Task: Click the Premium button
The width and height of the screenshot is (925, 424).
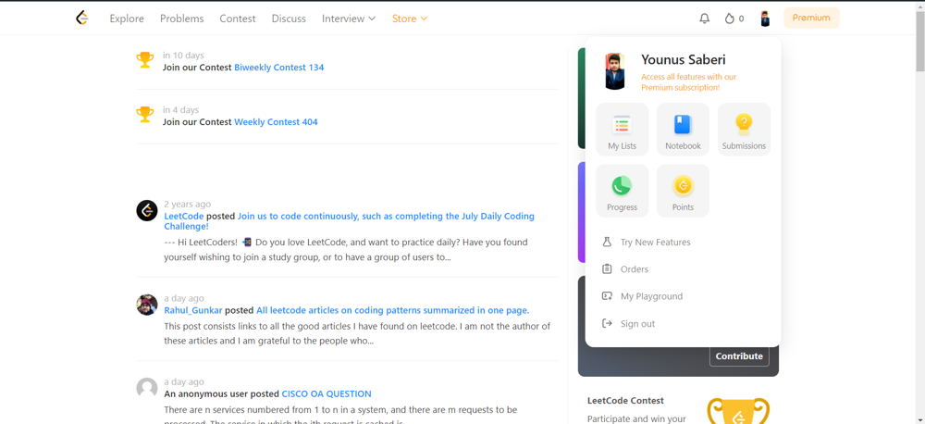Action: [811, 18]
